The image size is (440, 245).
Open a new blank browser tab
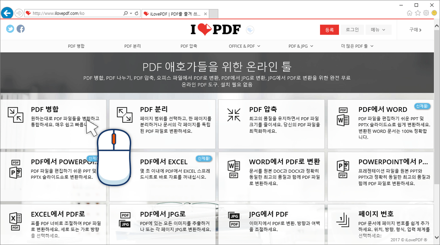coord(213,14)
